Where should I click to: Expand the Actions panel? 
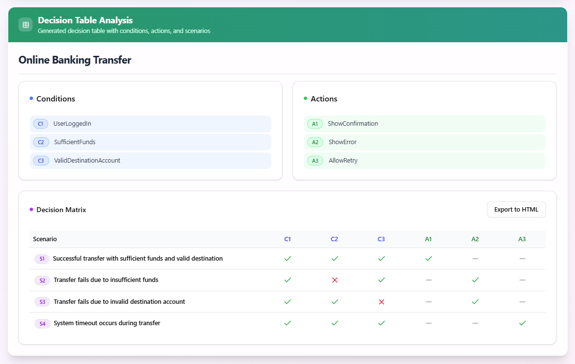[324, 99]
